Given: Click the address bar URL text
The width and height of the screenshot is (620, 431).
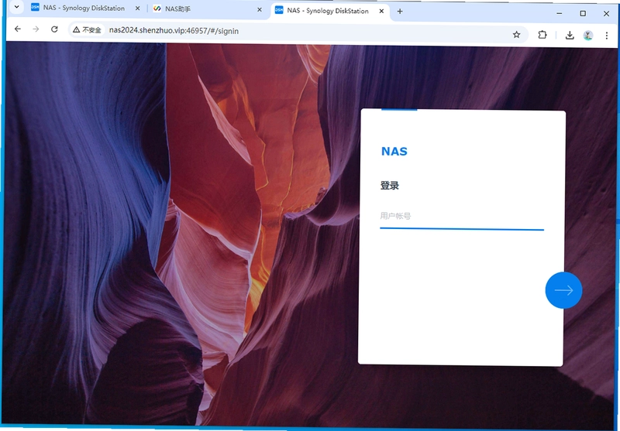Looking at the screenshot, I should [174, 31].
